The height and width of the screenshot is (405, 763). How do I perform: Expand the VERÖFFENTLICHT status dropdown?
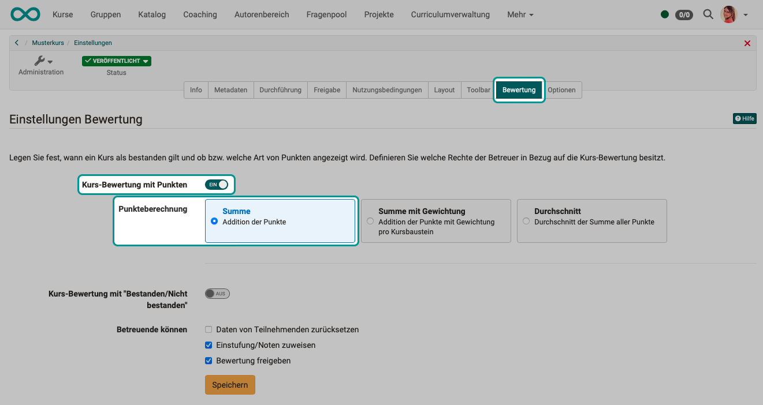(146, 61)
